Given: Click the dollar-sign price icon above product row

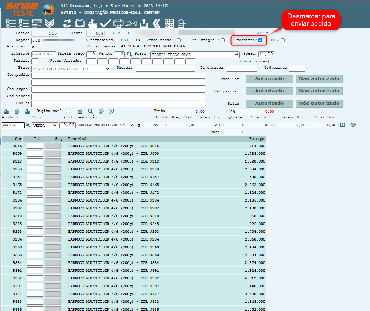Looking at the screenshot, I should [101, 111].
